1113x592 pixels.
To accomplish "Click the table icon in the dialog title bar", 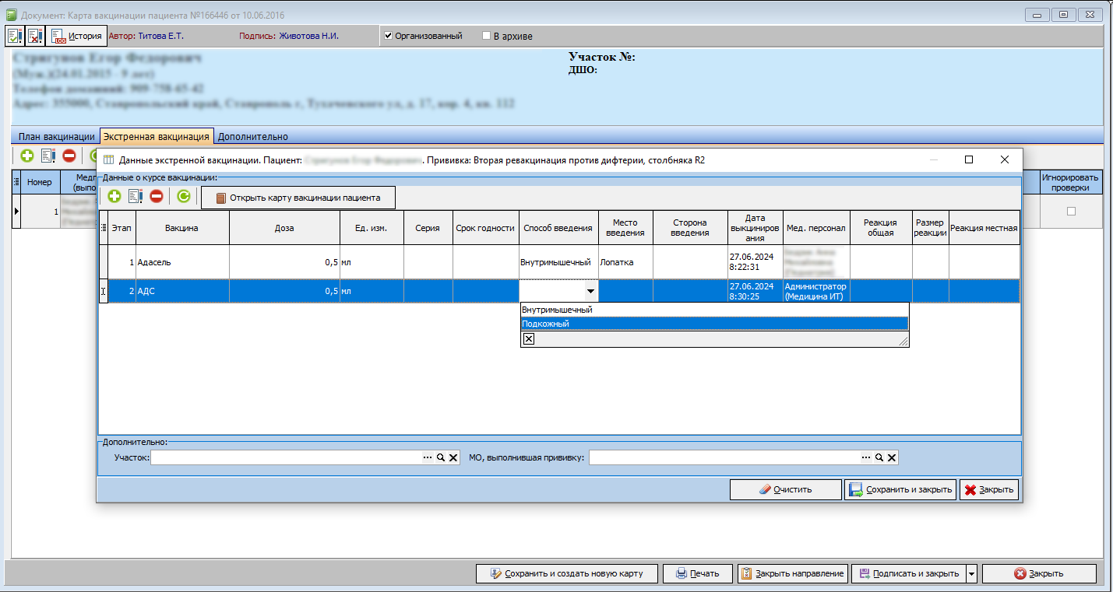I will tap(108, 159).
